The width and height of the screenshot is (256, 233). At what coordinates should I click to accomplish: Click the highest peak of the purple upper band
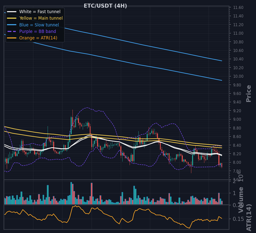pos(88,107)
